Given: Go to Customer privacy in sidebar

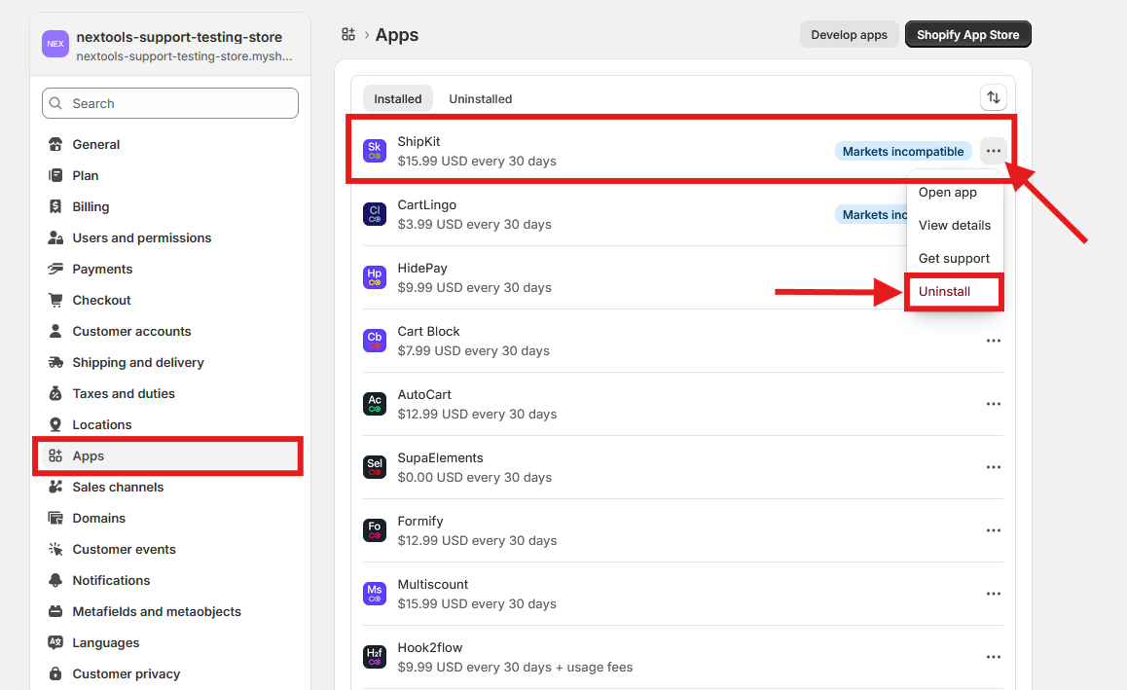Looking at the screenshot, I should pos(126,673).
